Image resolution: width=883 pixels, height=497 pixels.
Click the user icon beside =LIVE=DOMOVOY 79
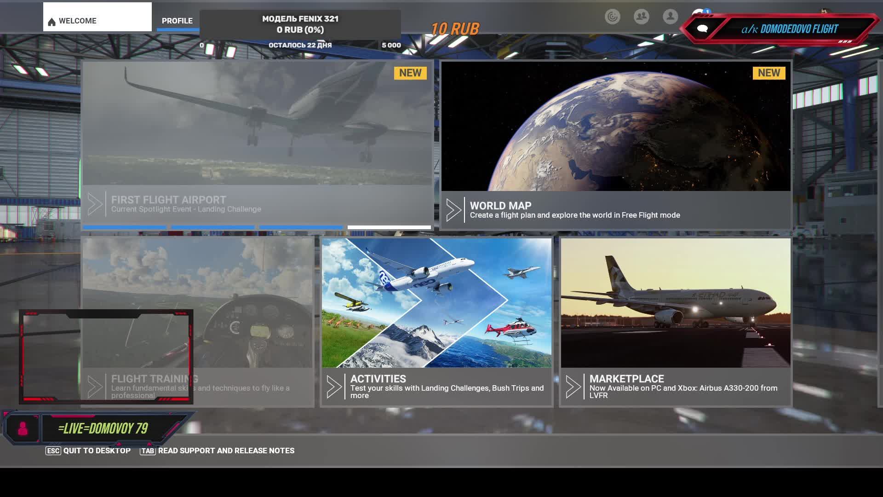pos(23,428)
